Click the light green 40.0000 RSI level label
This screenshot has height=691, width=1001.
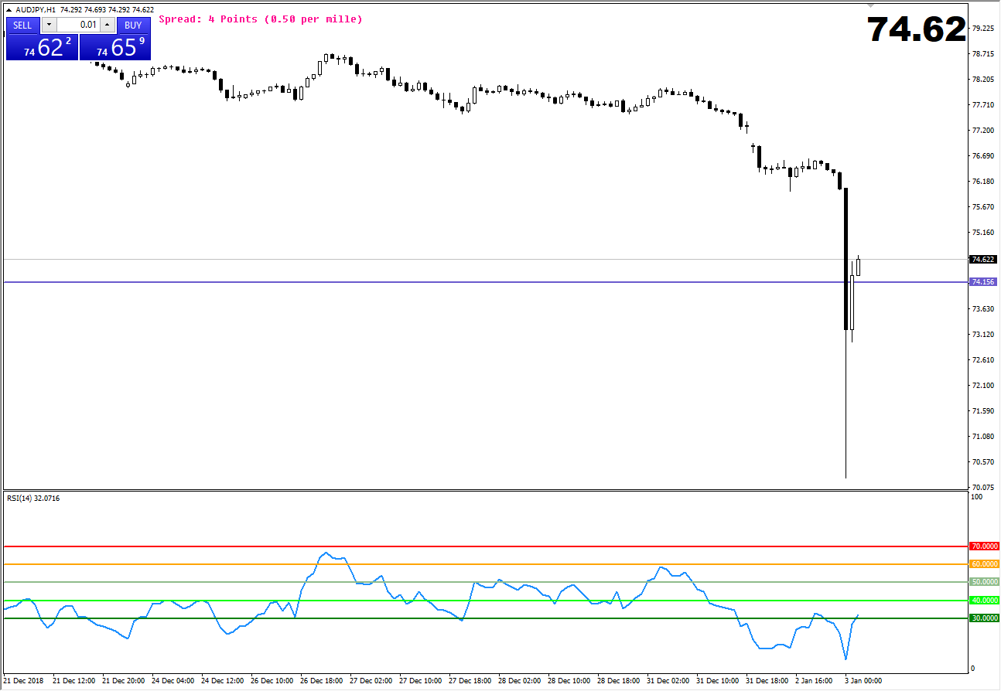[983, 601]
